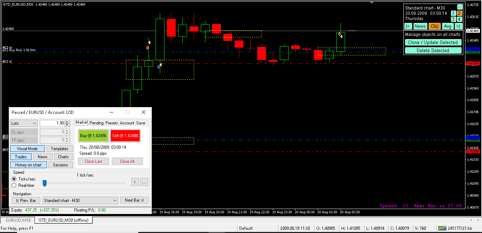
Task: Increase Lots value with the up spinner
Action: tap(67, 122)
